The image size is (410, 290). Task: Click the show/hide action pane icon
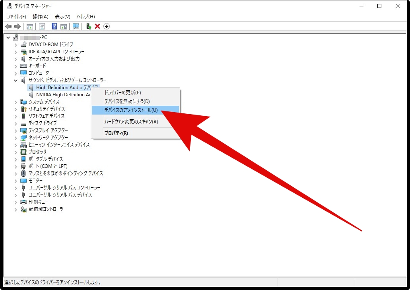coord(63,26)
